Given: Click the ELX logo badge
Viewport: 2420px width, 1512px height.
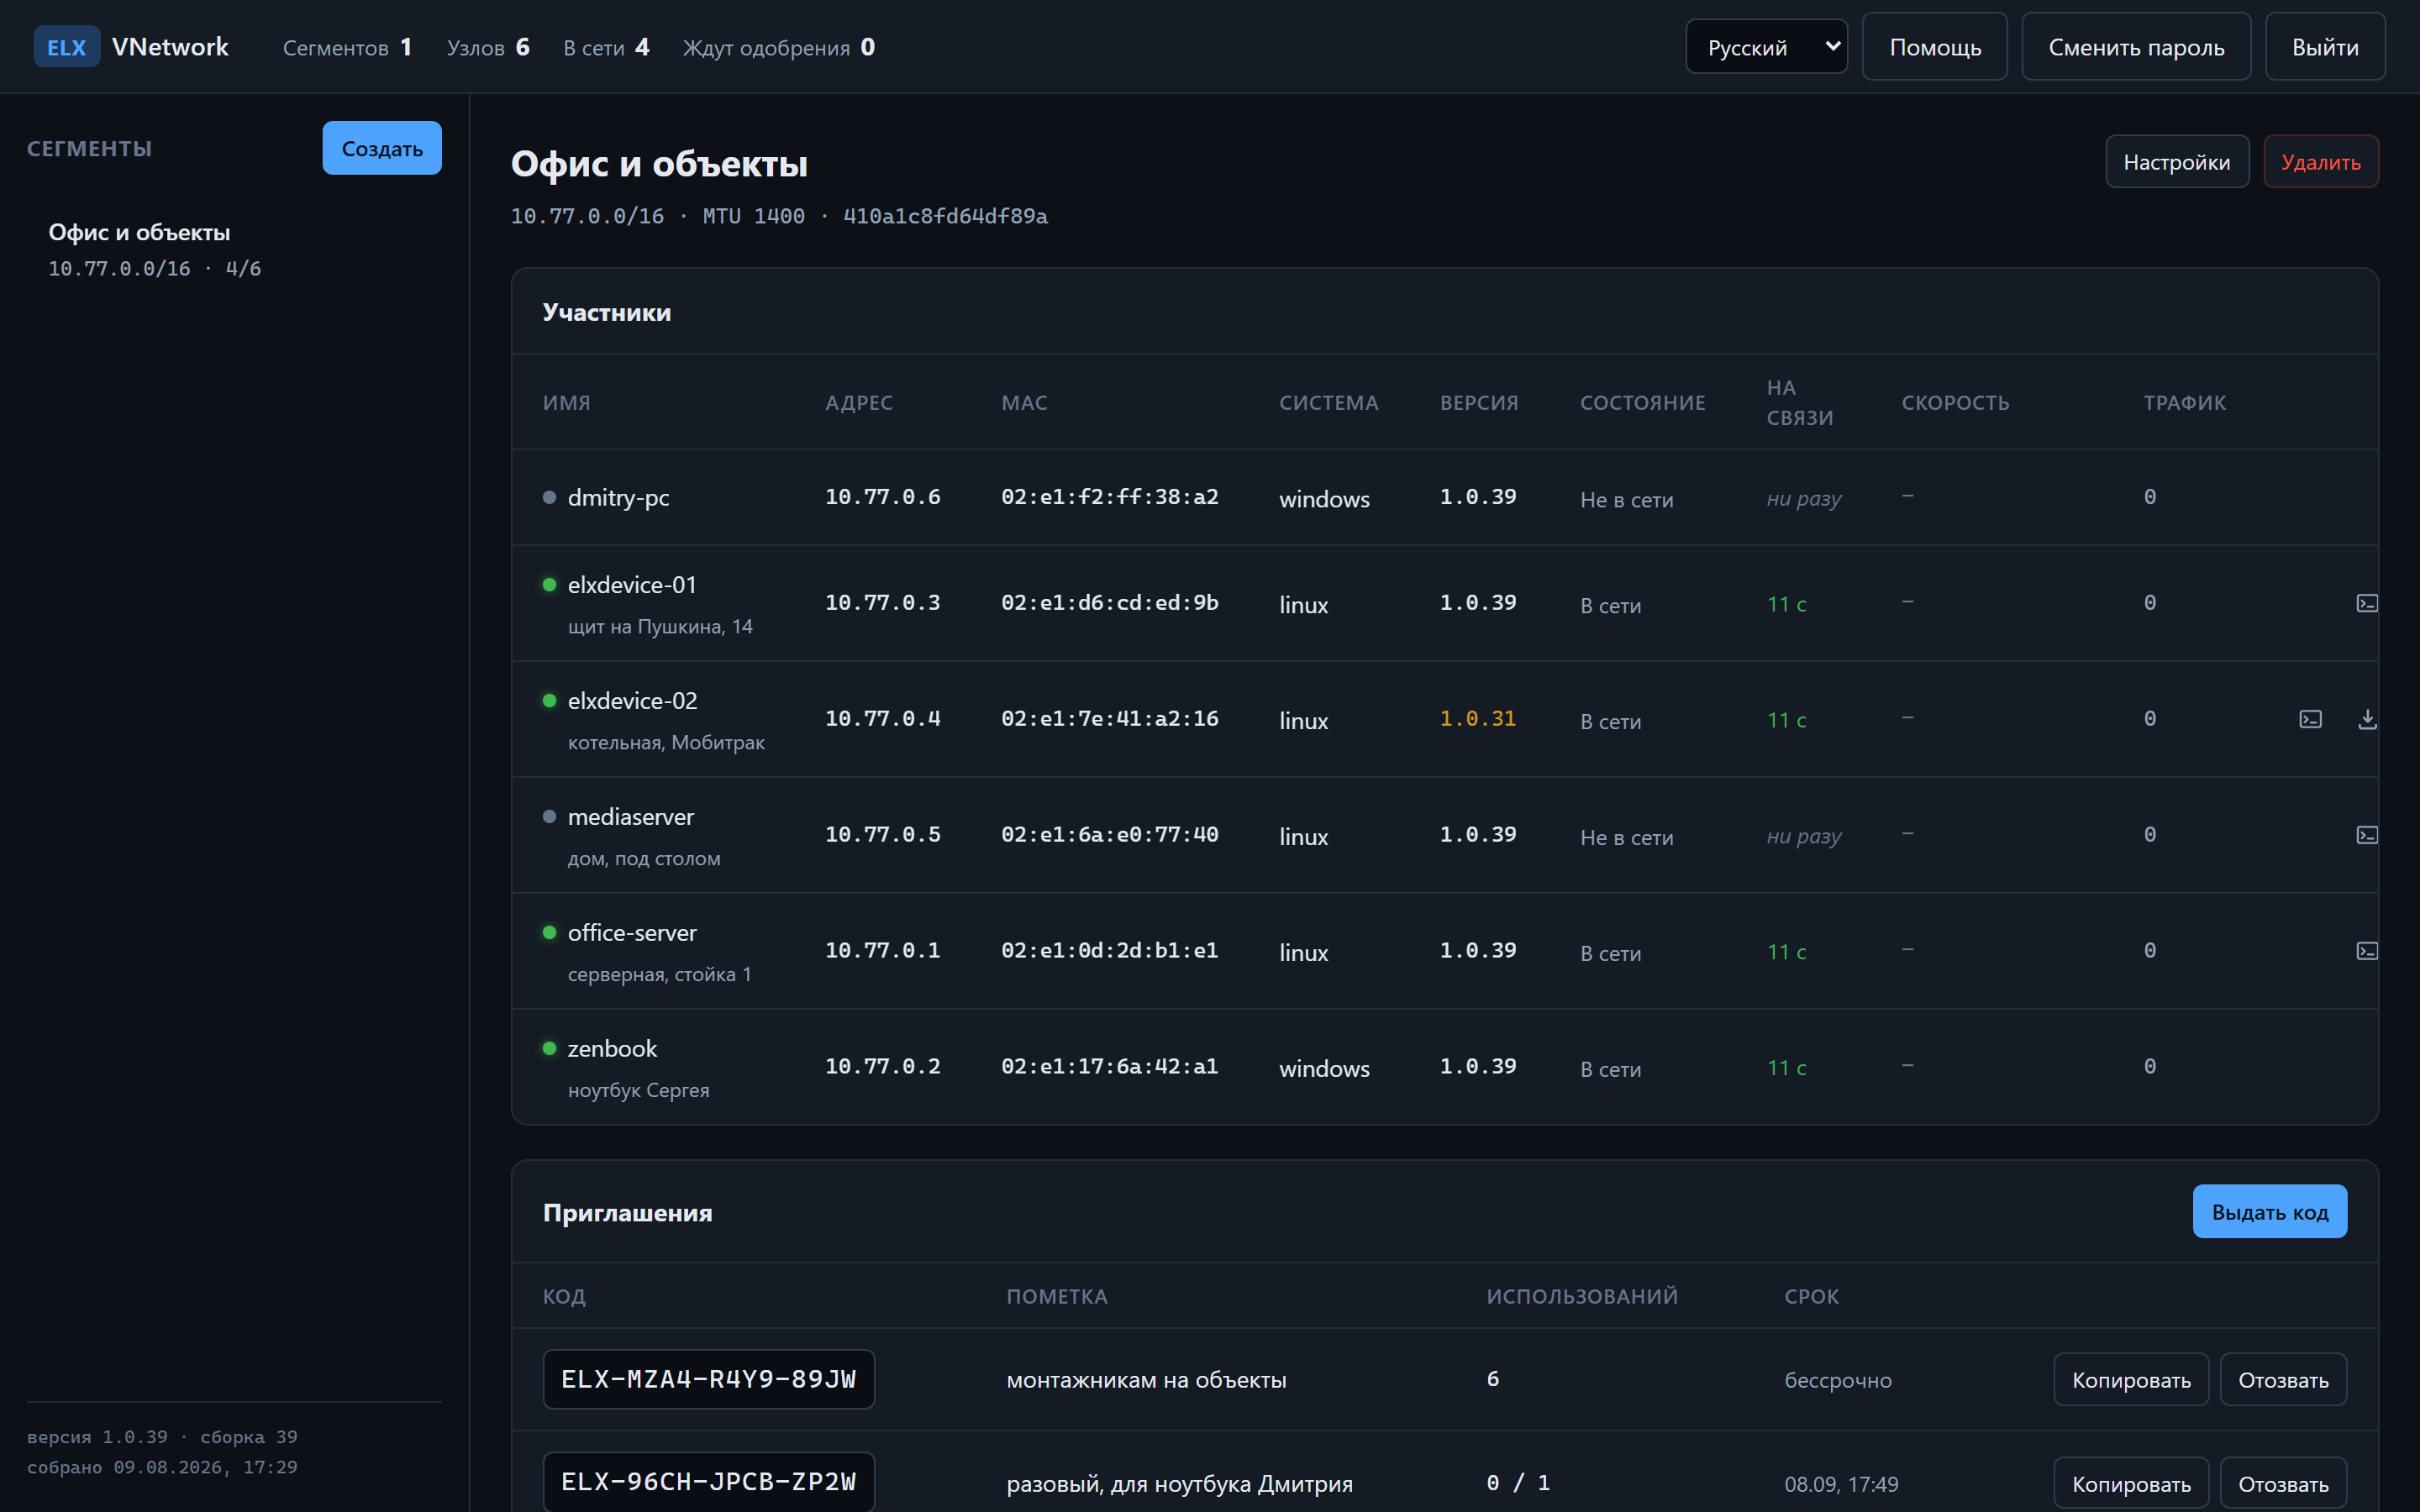Looking at the screenshot, I should point(67,47).
